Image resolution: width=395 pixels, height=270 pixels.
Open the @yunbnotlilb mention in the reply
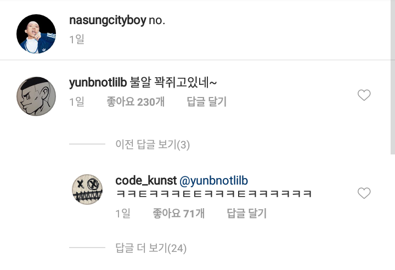coord(213,181)
